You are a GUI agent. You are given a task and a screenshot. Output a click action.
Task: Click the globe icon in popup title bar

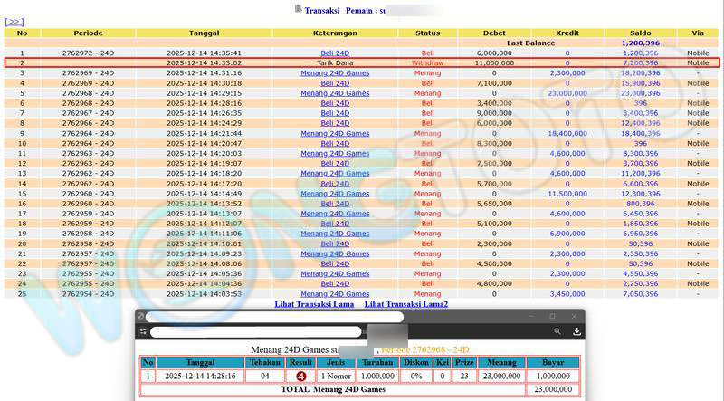141,317
